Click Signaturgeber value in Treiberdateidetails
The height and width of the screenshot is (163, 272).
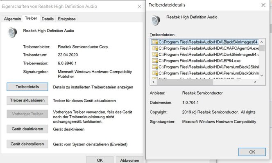click(x=219, y=121)
